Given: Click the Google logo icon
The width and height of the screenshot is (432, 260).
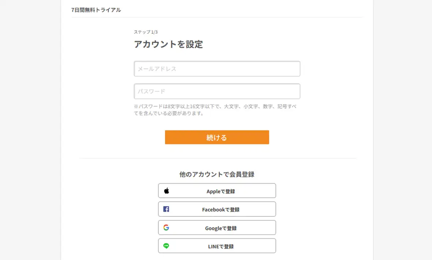Looking at the screenshot, I should pyautogui.click(x=166, y=227).
